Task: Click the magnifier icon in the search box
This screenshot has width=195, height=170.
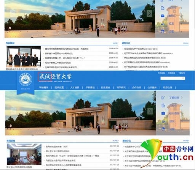Action: coord(183,78)
